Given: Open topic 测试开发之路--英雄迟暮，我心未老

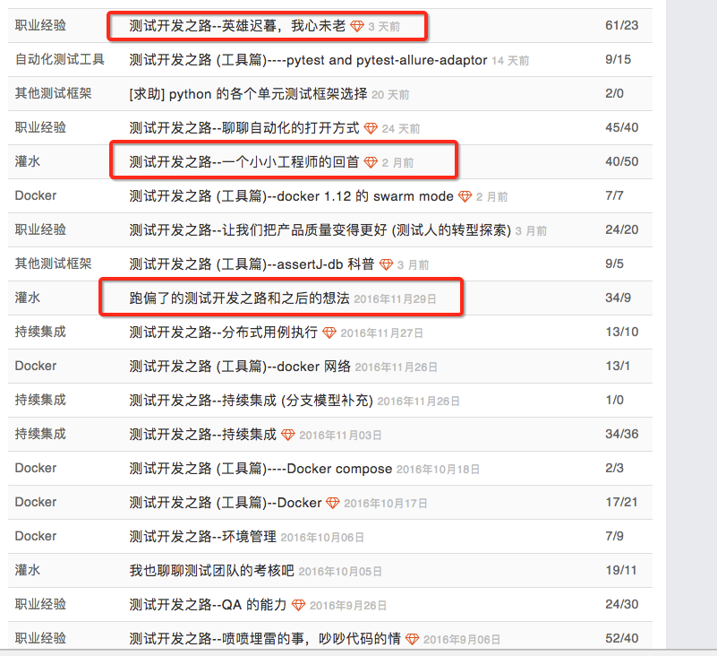Looking at the screenshot, I should [237, 26].
